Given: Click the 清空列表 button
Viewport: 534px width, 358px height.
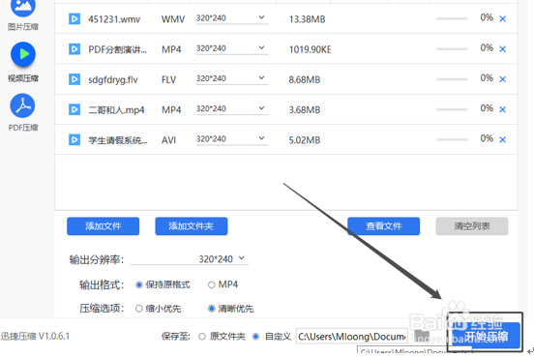Looking at the screenshot, I should [472, 226].
